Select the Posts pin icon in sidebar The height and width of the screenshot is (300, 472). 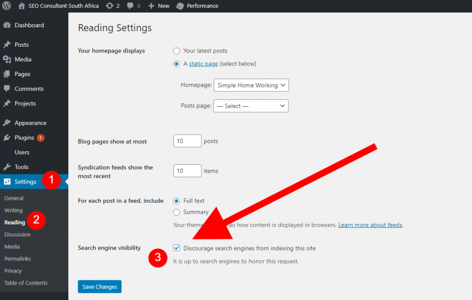(7, 45)
